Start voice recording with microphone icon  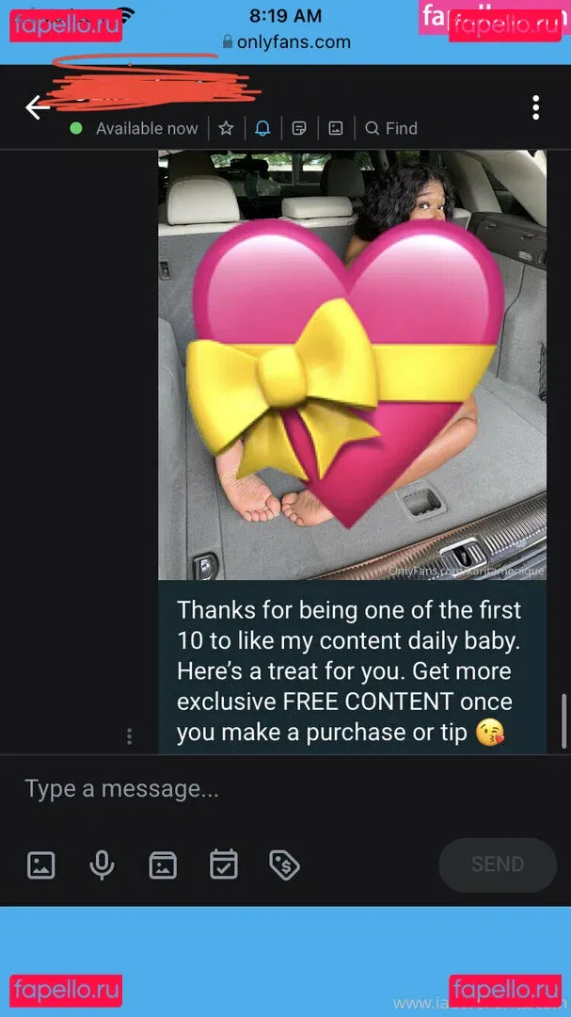102,864
